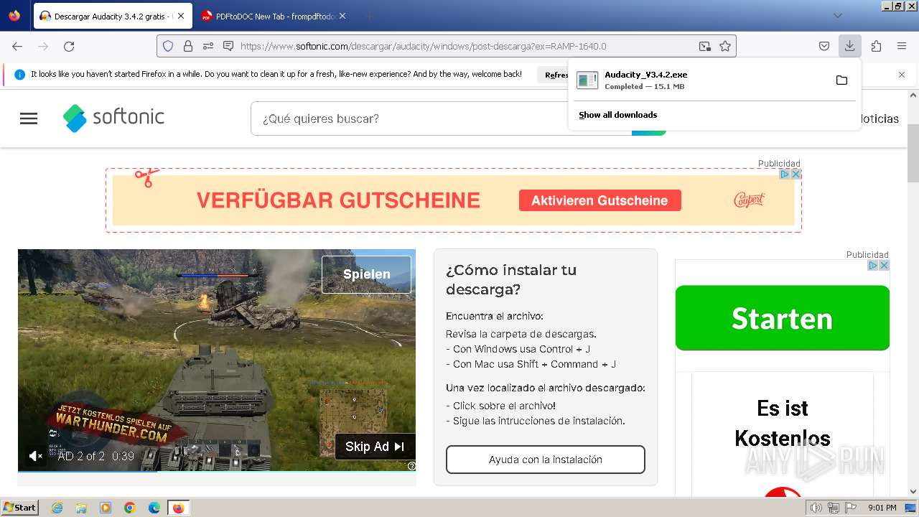This screenshot has height=517, width=919.
Task: Skip the video ad
Action: (375, 447)
